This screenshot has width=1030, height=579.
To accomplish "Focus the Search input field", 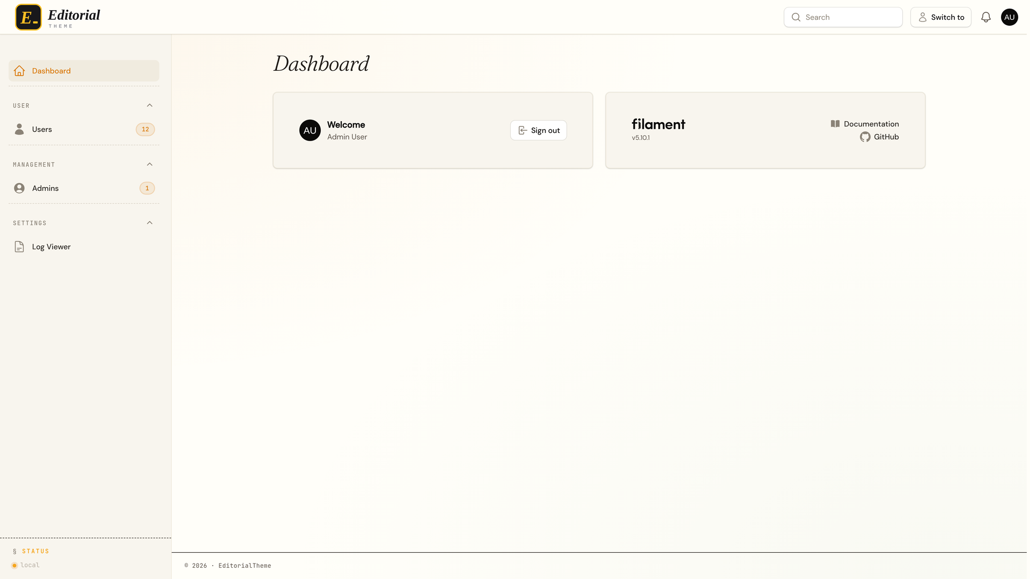I will pyautogui.click(x=843, y=17).
